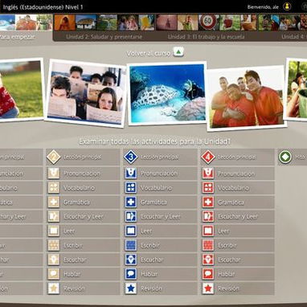Click Lesson 4 Leer red book icon
The width and height of the screenshot is (307, 307).
coord(208,231)
